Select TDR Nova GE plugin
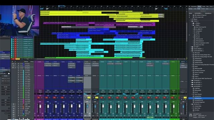 (199, 39)
